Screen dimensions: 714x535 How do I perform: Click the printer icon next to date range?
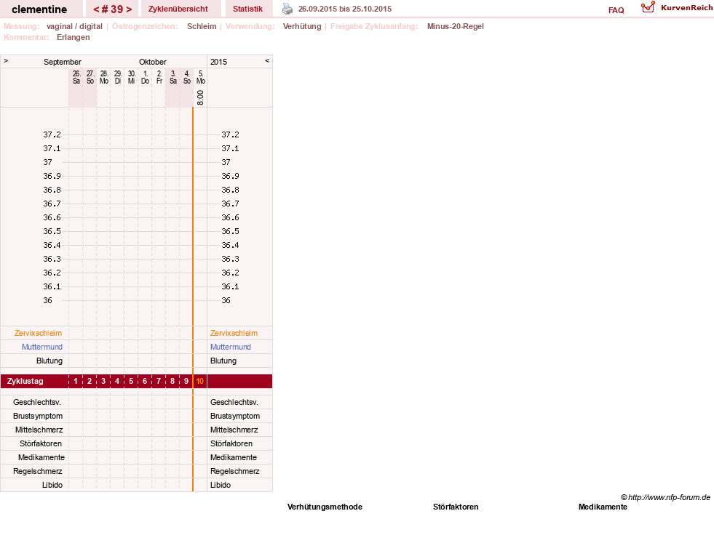[287, 9]
